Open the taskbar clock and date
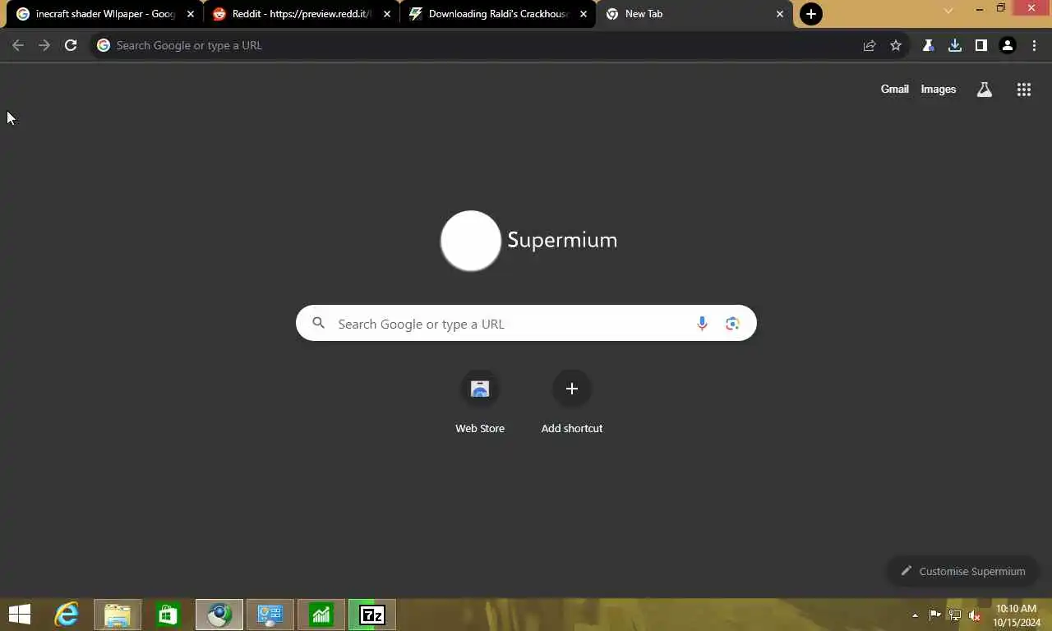Image resolution: width=1052 pixels, height=631 pixels. 1016,615
